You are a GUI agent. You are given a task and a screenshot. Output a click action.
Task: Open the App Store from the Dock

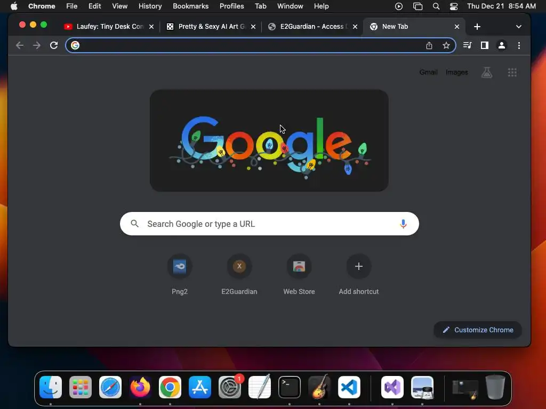200,387
